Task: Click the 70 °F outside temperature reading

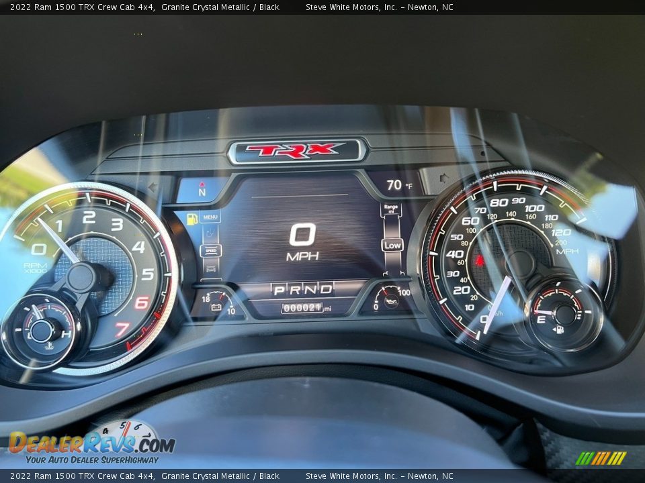Action: click(398, 186)
